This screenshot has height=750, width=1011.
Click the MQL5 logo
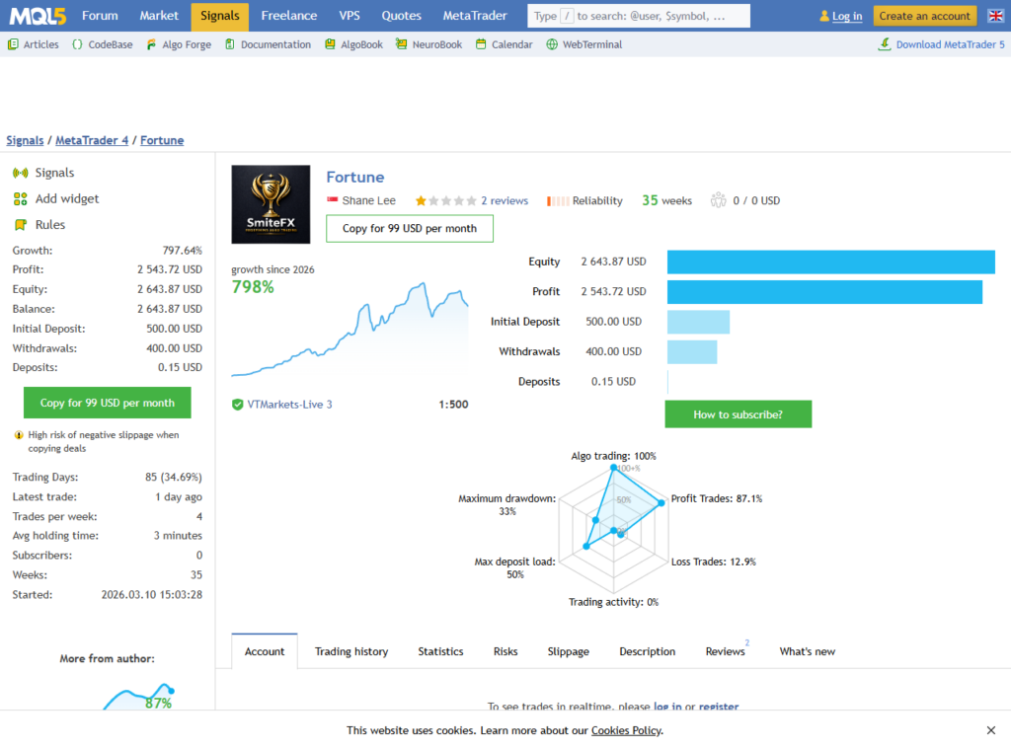(38, 16)
